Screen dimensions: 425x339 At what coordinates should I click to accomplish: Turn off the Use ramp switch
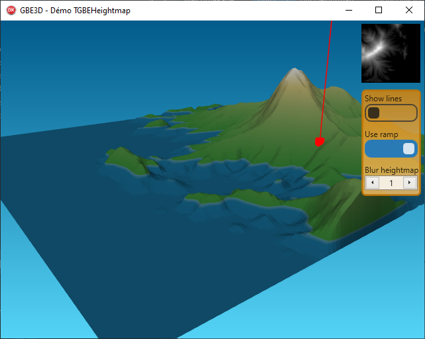(391, 148)
